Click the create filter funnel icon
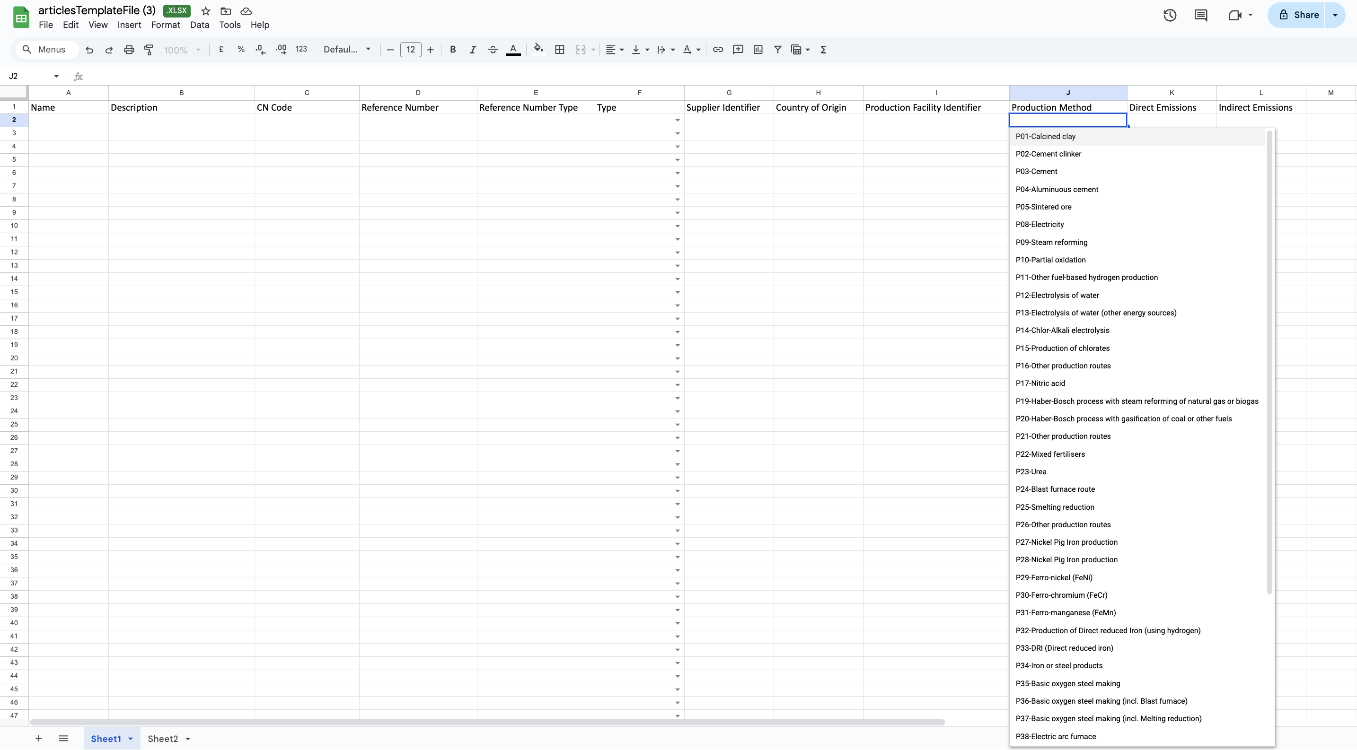1357x750 pixels. pos(777,50)
